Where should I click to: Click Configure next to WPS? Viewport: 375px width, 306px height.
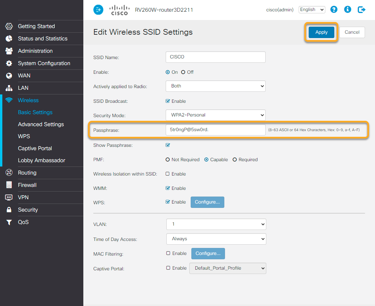pos(207,202)
